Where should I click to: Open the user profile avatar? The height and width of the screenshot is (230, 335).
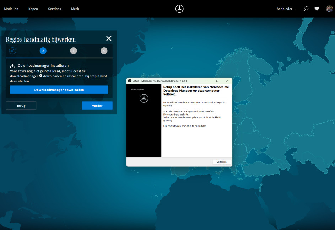(x=329, y=9)
